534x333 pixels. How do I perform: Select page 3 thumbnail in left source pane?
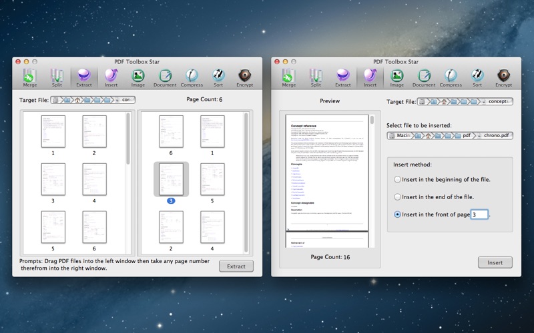(53, 179)
